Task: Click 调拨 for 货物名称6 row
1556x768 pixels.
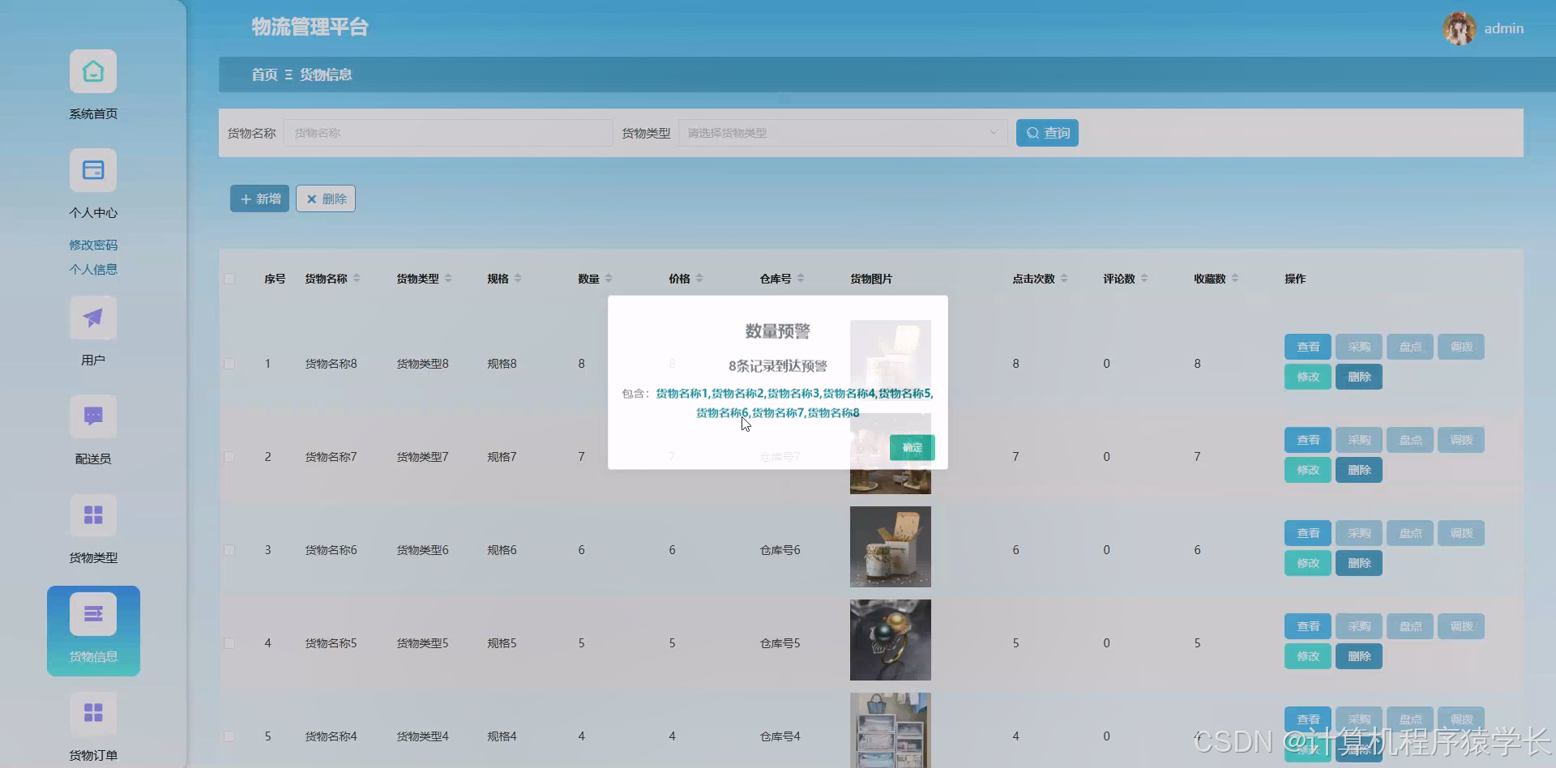Action: (x=1461, y=533)
